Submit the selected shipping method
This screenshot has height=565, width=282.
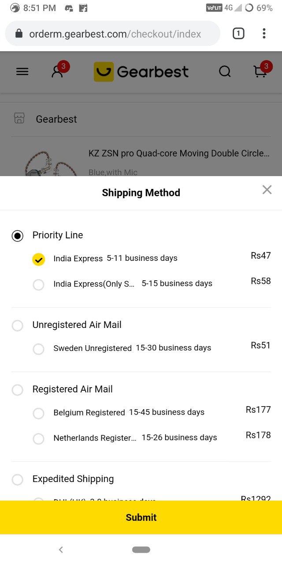coord(141,517)
